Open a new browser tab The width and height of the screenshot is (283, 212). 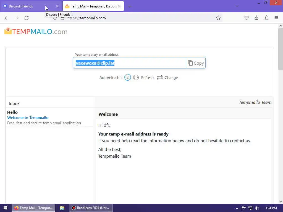coord(130,6)
